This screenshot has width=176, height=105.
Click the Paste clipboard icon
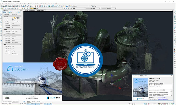click(24, 6)
